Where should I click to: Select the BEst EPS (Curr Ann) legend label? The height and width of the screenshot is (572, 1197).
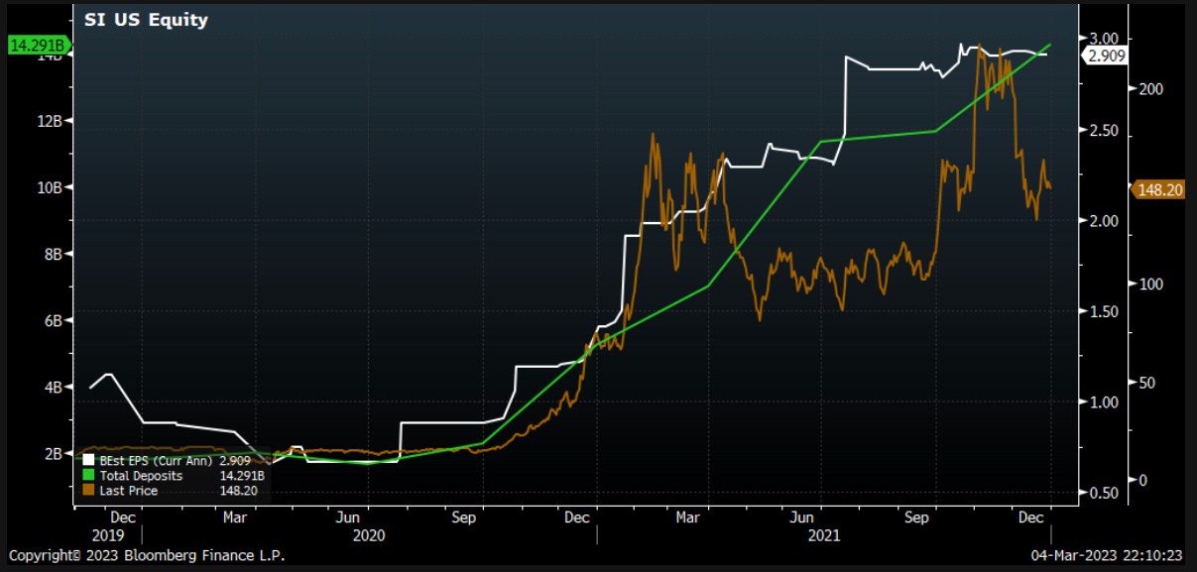[154, 461]
